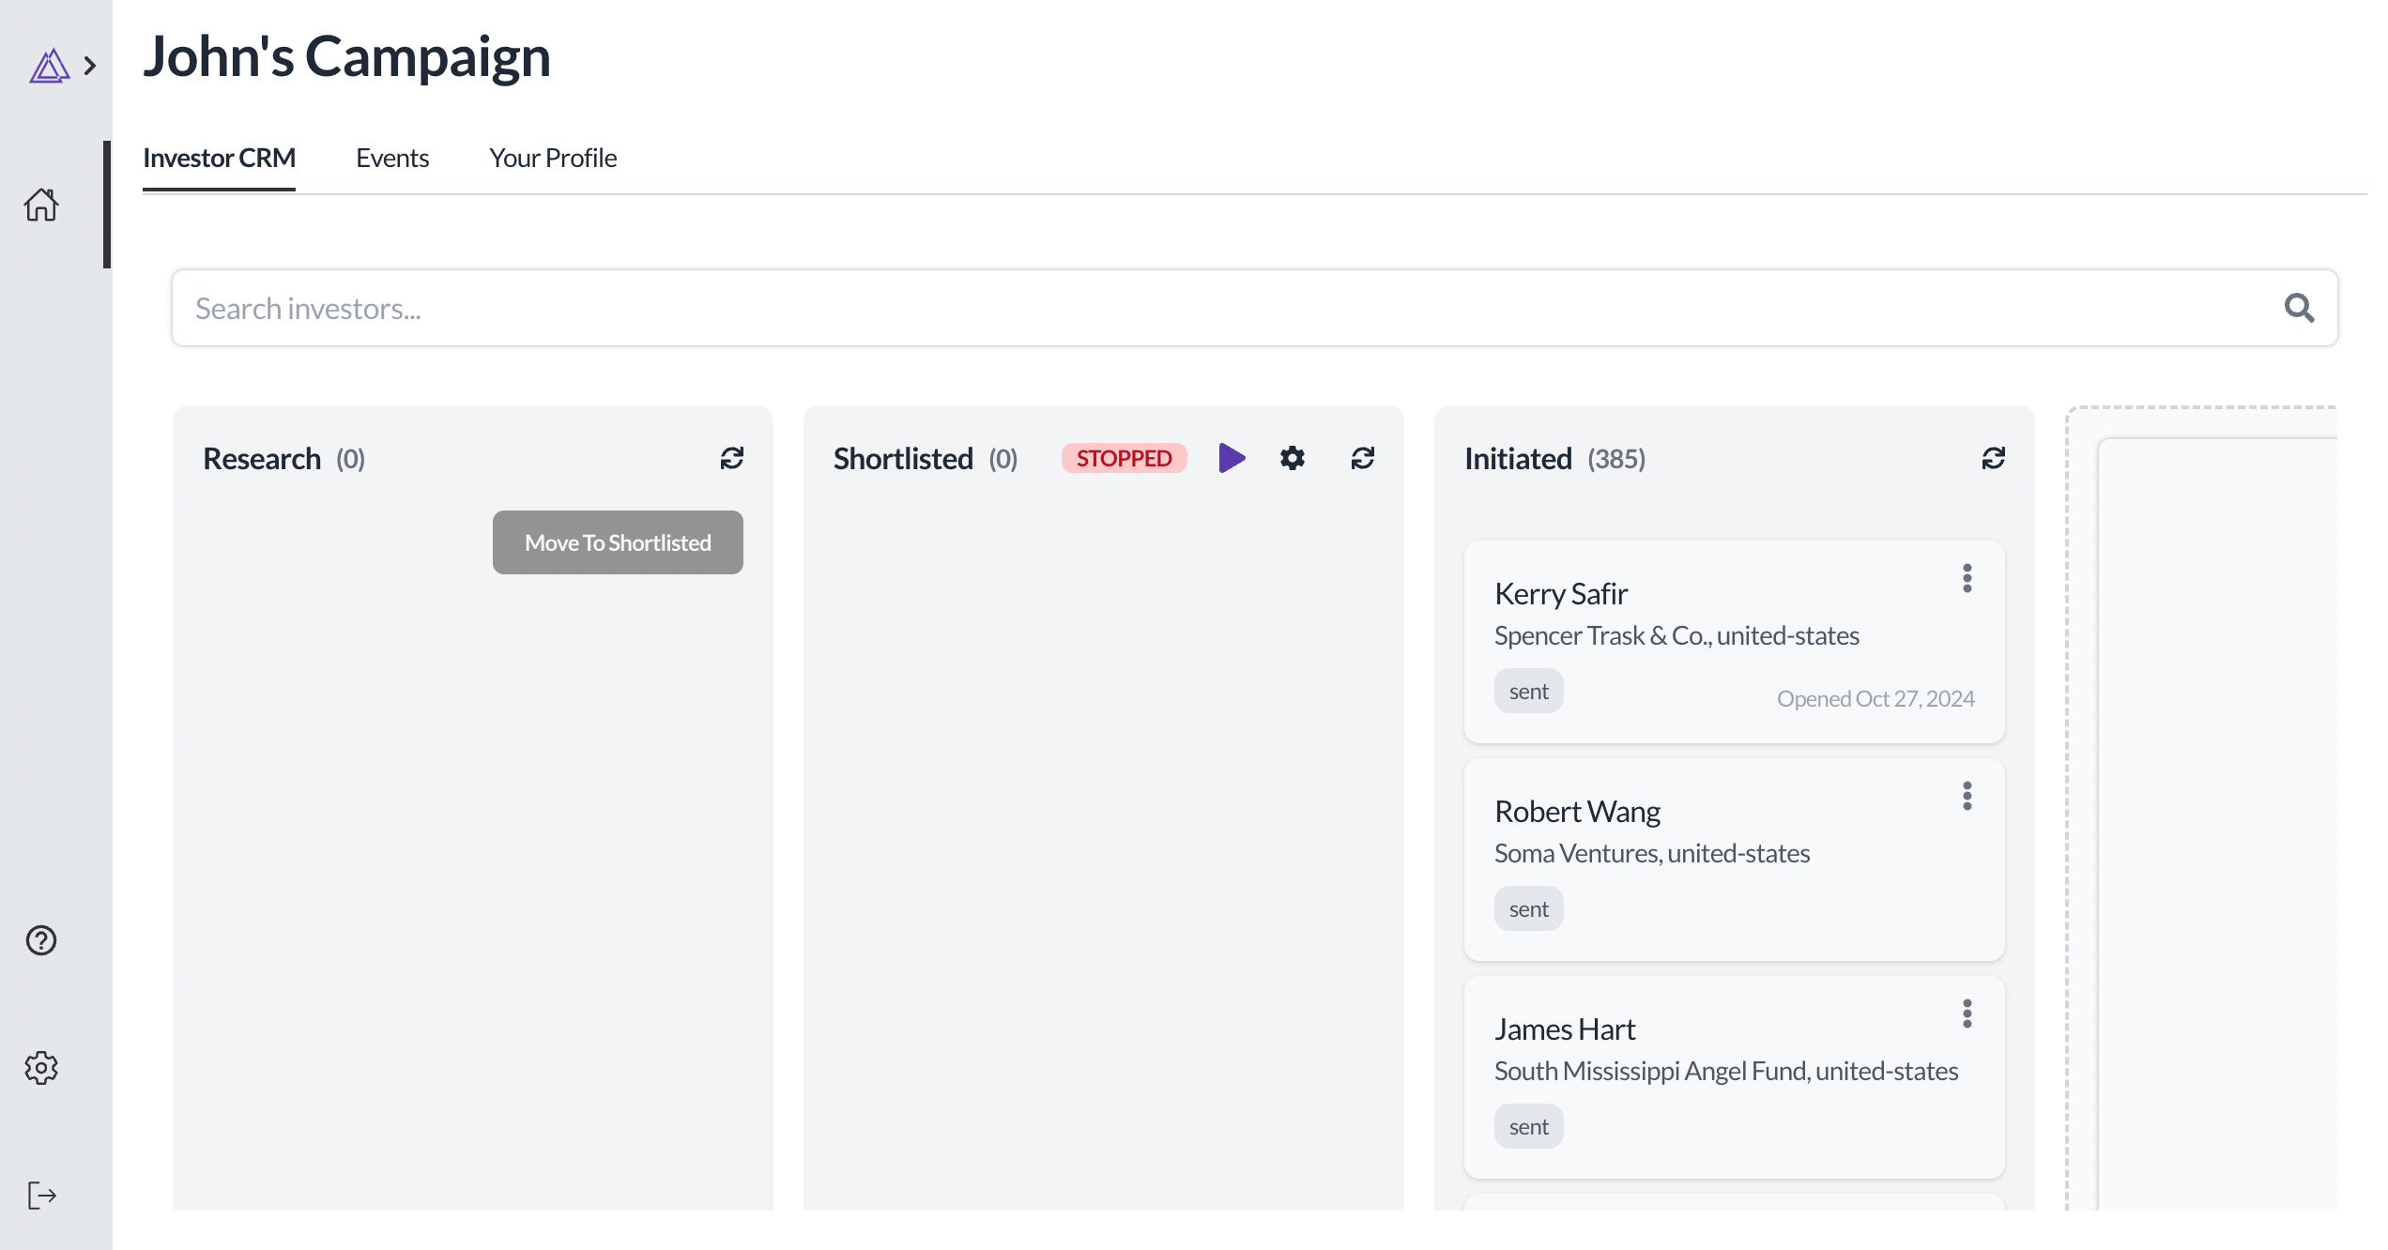Click the Initiated column heading
The image size is (2388, 1250).
(1518, 458)
